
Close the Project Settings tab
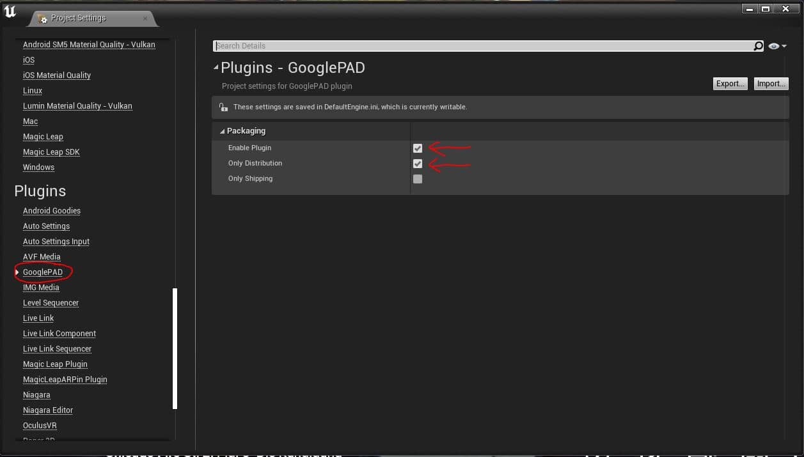coord(145,19)
